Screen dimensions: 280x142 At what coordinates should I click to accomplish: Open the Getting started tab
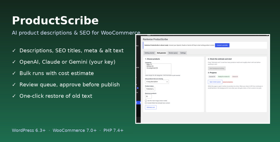point(150,53)
